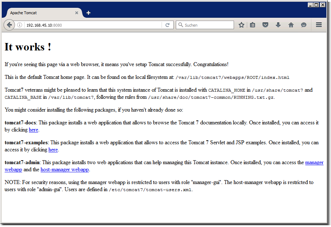Image resolution: width=331 pixels, height=227 pixels.
Task: Open a new tab with plus button
Action: point(88,13)
